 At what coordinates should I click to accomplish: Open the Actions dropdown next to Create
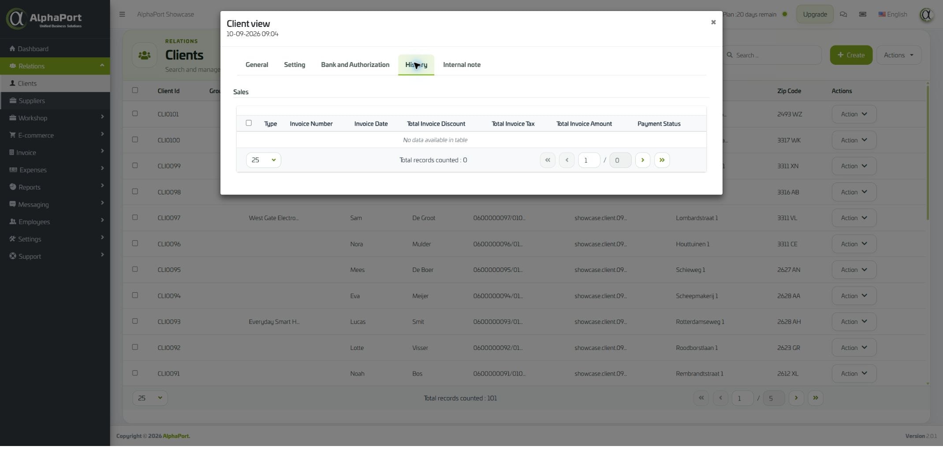pos(899,55)
